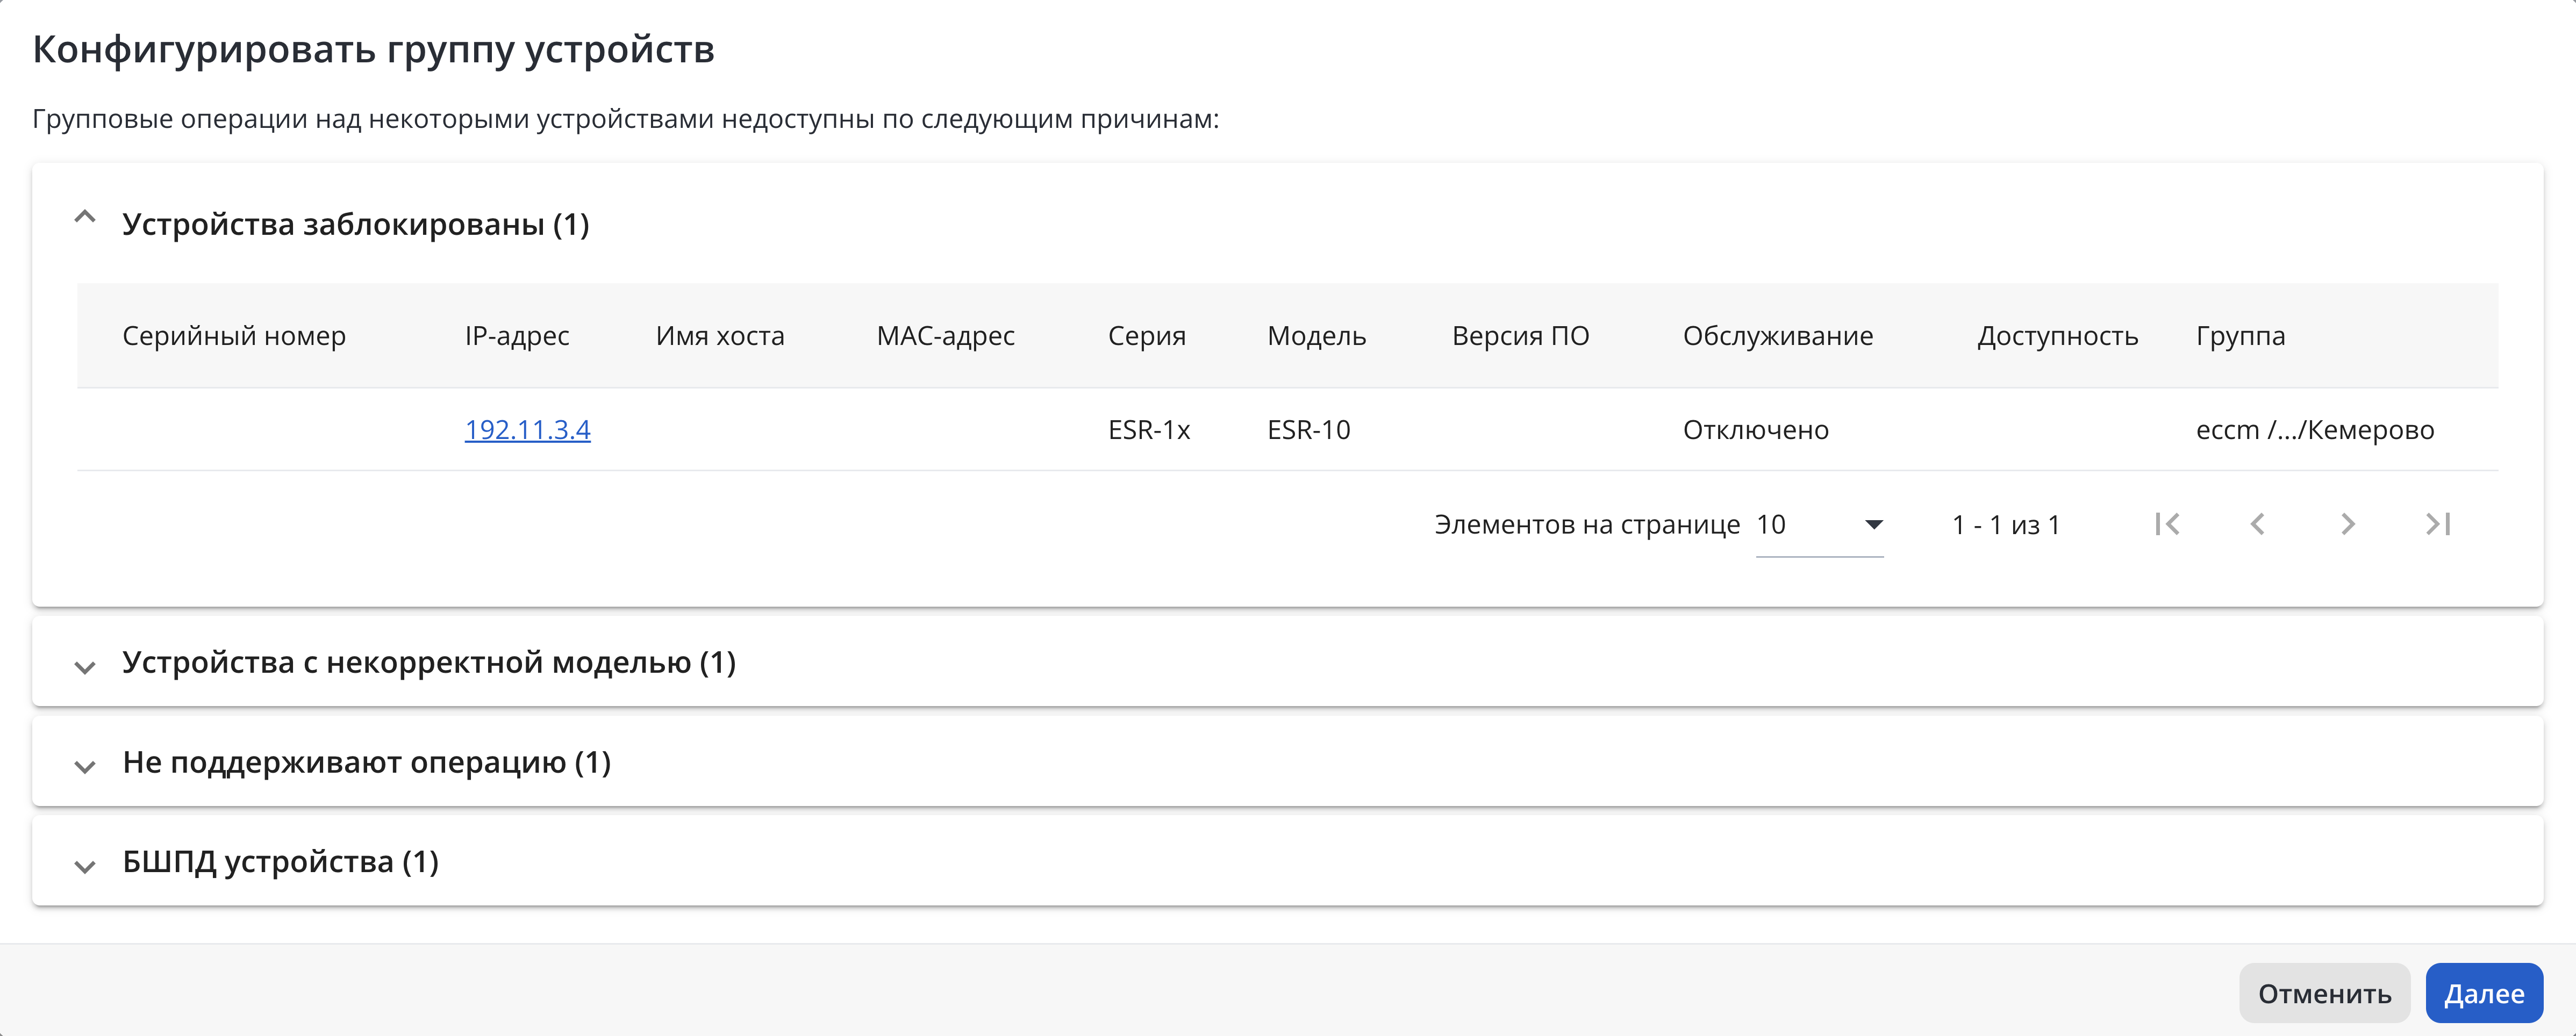Collapse the 'Устройства заблокированы' chevron

coord(85,218)
